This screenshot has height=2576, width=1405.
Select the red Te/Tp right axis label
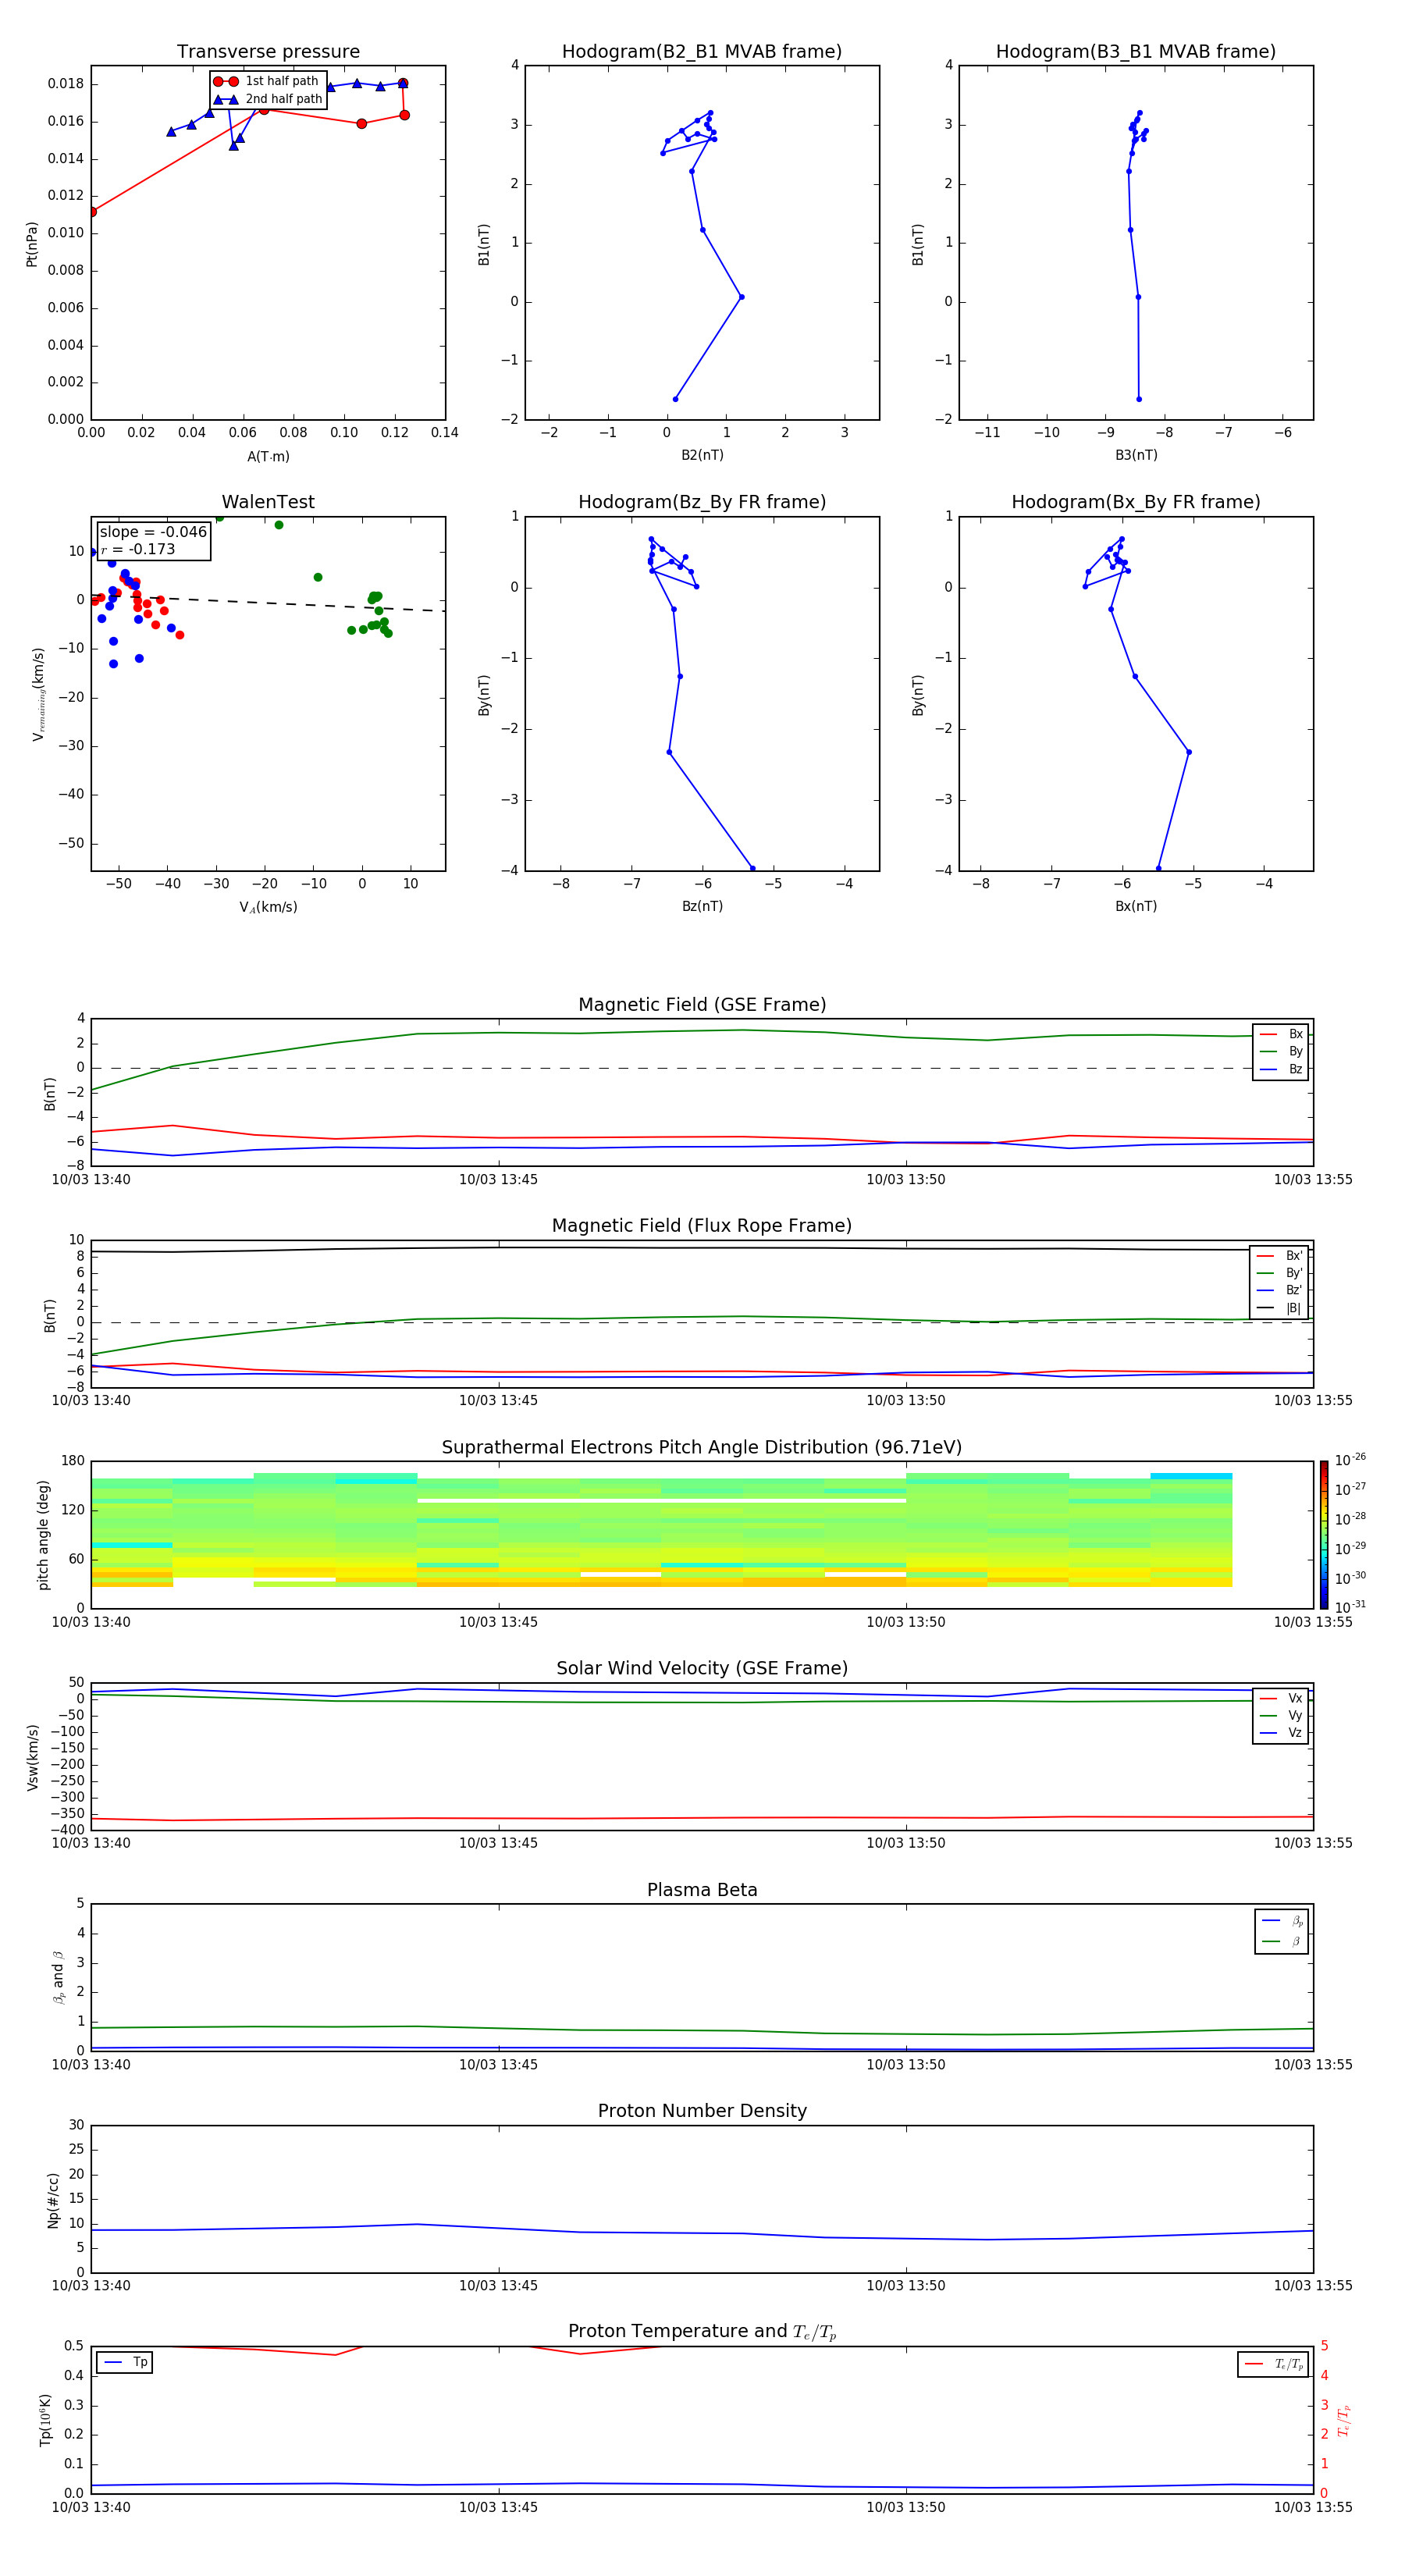[1344, 2420]
